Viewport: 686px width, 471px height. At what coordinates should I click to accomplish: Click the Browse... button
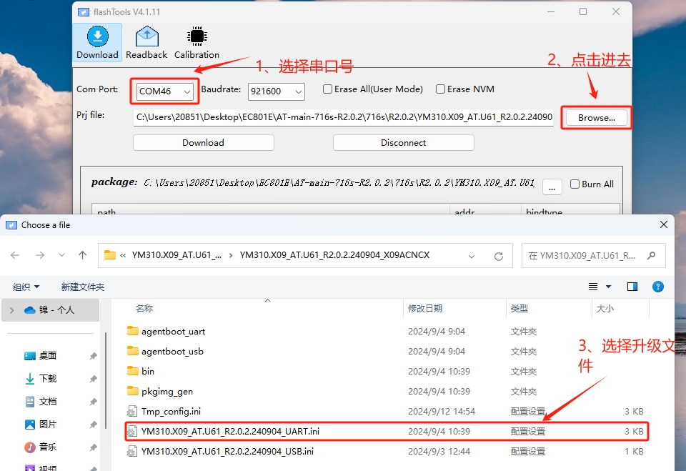[x=596, y=118]
